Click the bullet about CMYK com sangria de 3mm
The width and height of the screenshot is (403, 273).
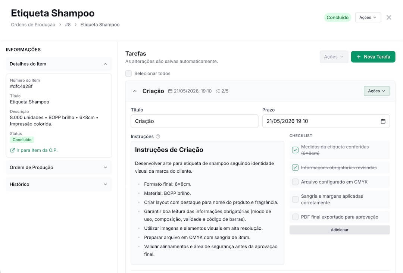[197, 237]
